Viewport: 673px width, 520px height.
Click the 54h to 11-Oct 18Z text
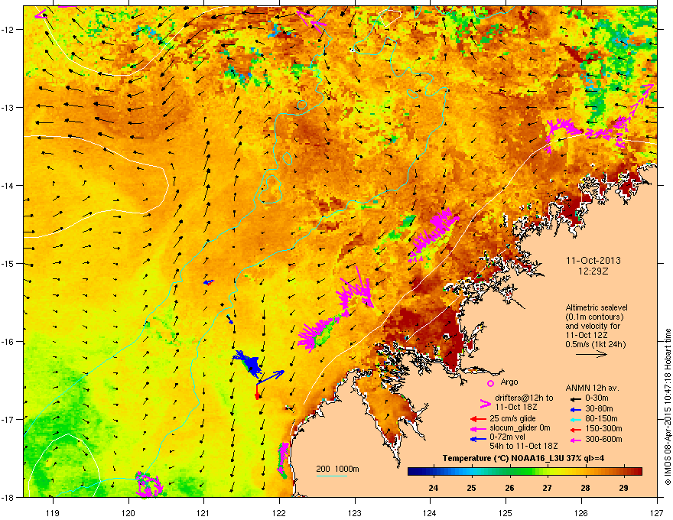pyautogui.click(x=524, y=446)
